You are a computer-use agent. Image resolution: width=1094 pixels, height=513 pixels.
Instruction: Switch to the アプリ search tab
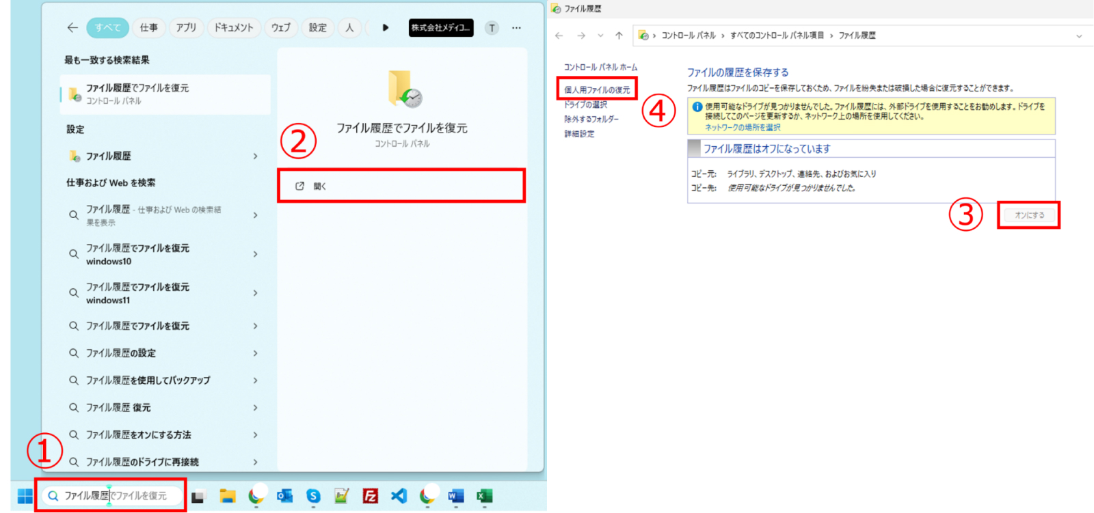tap(185, 28)
